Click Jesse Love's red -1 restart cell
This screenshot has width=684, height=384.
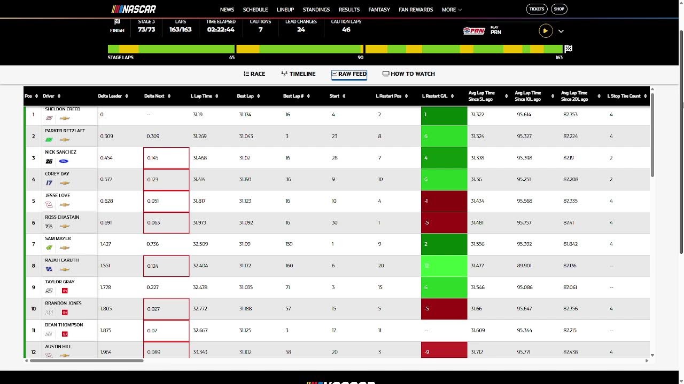(x=444, y=201)
